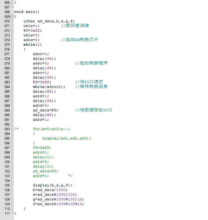Screen dimensions: 208x220
Task: Click the comment '//数码管消隐'
Action: [x=75, y=26]
